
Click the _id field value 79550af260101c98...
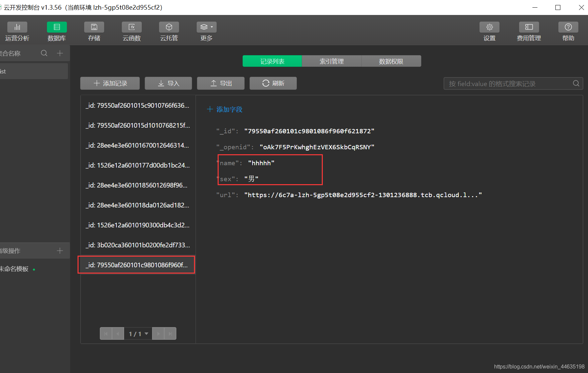(309, 131)
